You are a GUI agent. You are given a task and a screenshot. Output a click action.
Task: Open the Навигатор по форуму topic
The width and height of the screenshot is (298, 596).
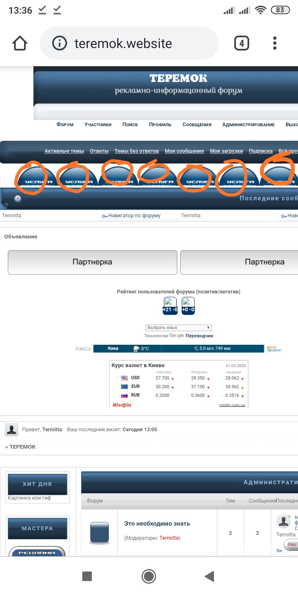(134, 216)
